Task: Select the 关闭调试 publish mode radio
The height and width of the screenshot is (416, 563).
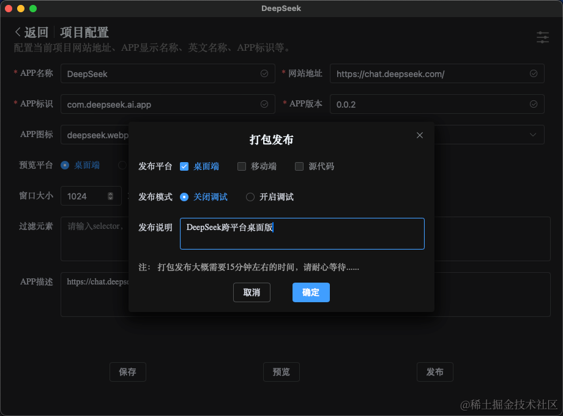Action: (184, 197)
